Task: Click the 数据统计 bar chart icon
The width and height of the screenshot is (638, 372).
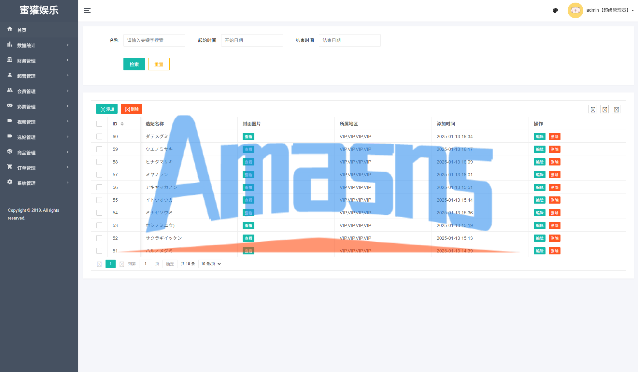Action: (x=10, y=44)
